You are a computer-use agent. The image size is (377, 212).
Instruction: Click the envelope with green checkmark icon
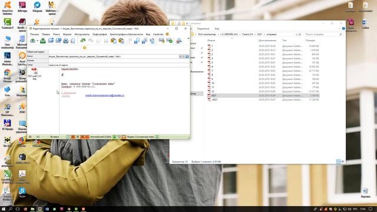[x=169, y=41]
